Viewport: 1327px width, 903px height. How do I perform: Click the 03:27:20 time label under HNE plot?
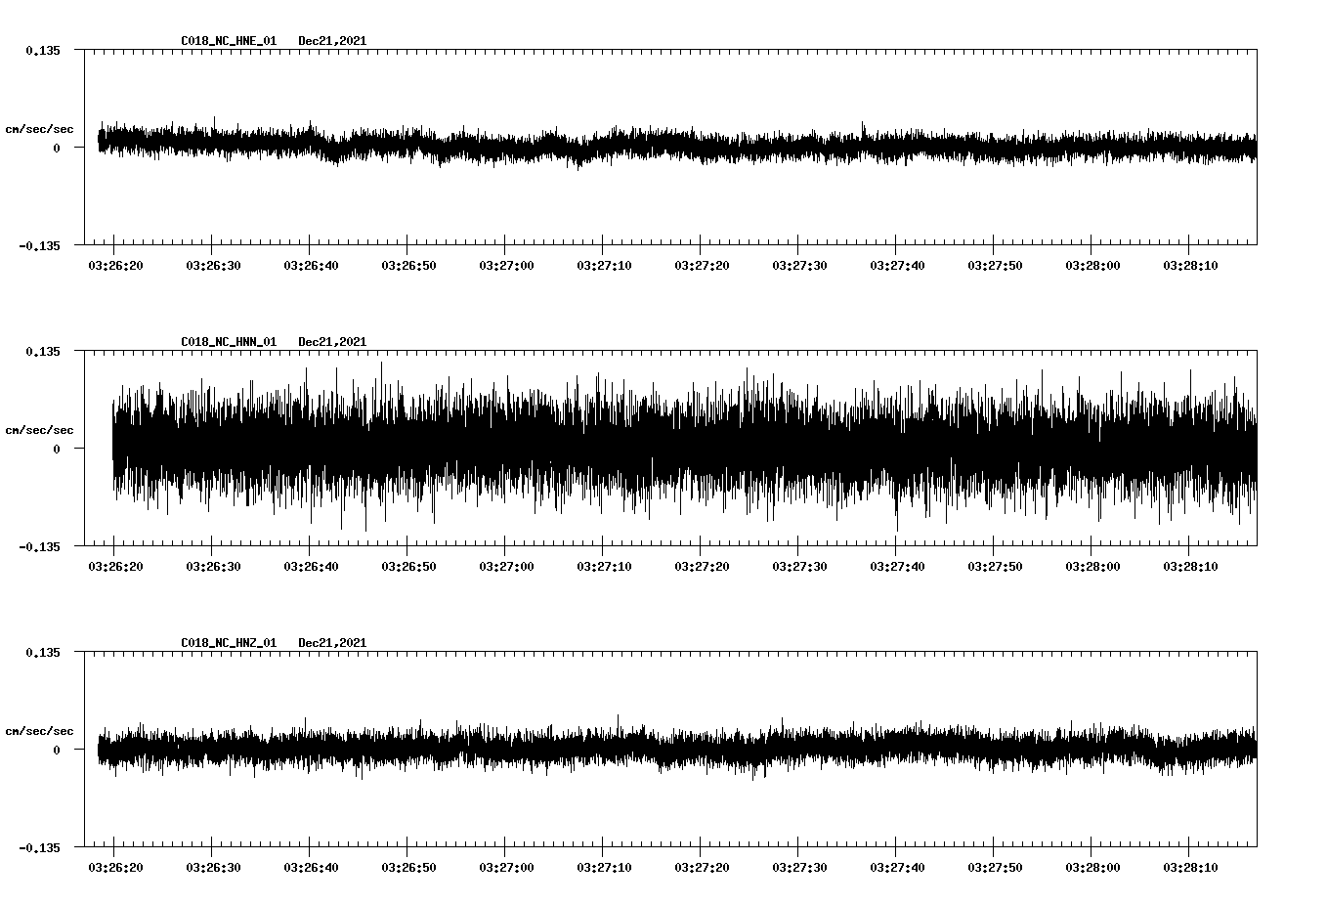click(702, 265)
